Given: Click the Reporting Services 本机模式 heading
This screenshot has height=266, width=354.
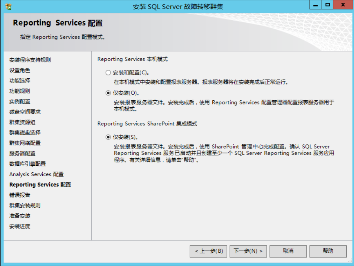Looking at the screenshot, I should pos(133,59).
